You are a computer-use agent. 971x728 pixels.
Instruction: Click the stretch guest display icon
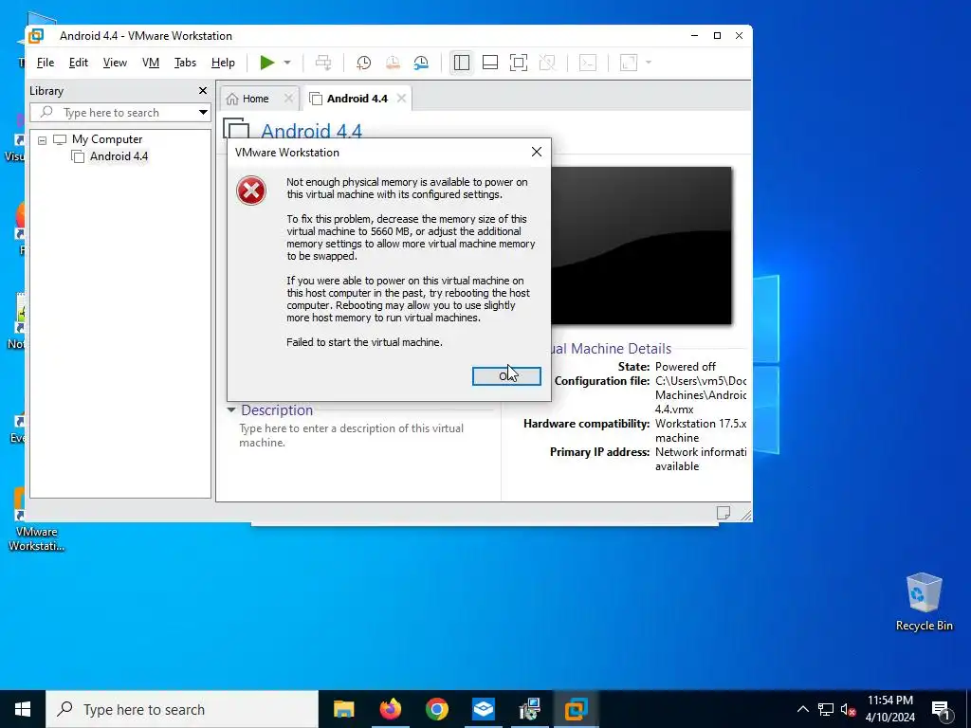(629, 63)
